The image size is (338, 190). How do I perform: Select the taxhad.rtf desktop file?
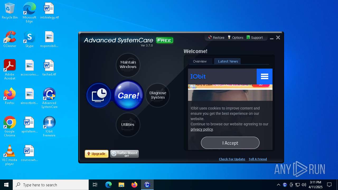point(49,68)
